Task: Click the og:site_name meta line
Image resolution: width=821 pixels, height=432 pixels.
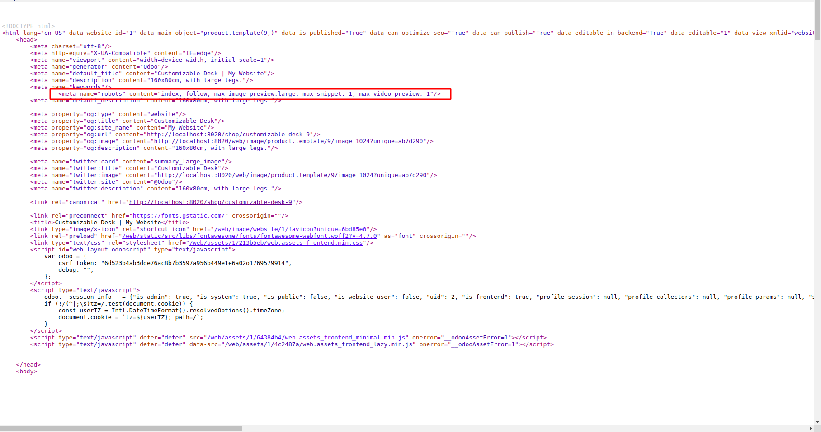Action: 122,128
